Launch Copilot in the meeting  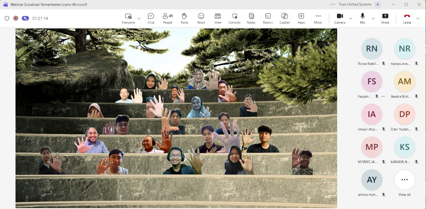(285, 18)
